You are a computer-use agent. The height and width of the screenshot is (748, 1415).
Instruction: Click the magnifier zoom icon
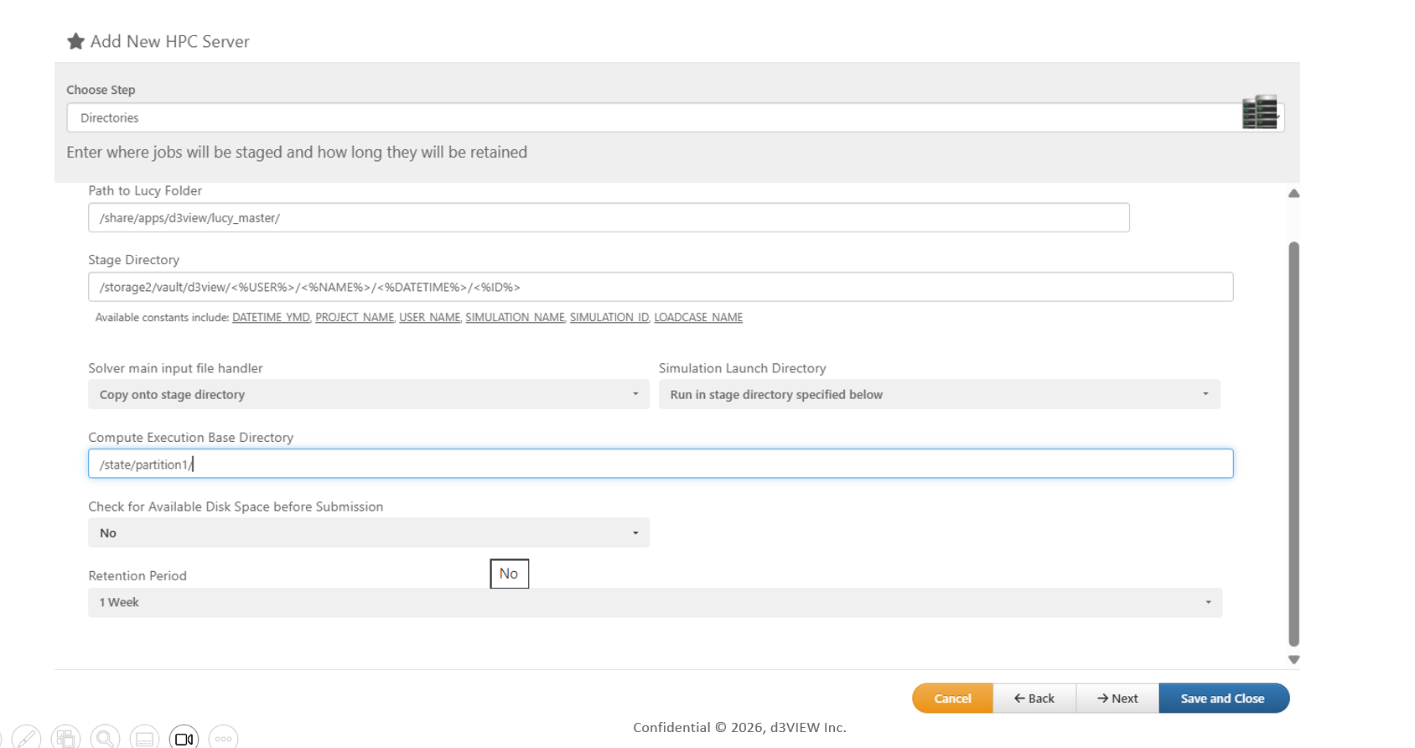point(105,738)
